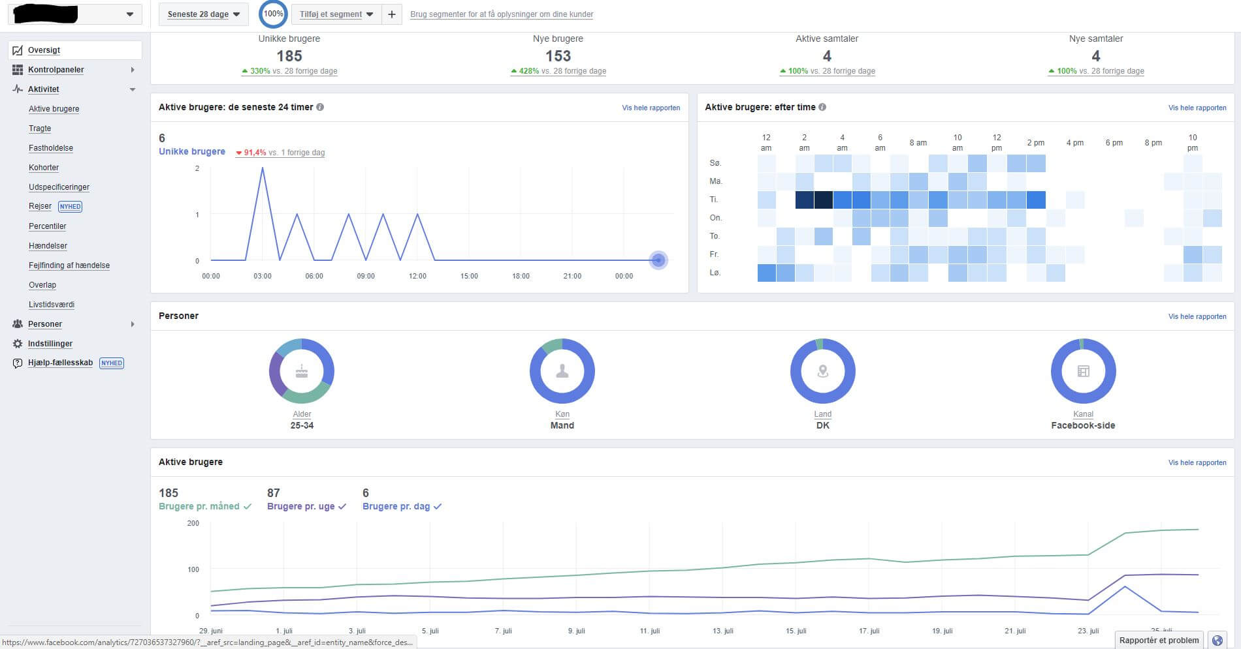The width and height of the screenshot is (1241, 649).
Task: Click the Personer people icon
Action: pyautogui.click(x=18, y=324)
